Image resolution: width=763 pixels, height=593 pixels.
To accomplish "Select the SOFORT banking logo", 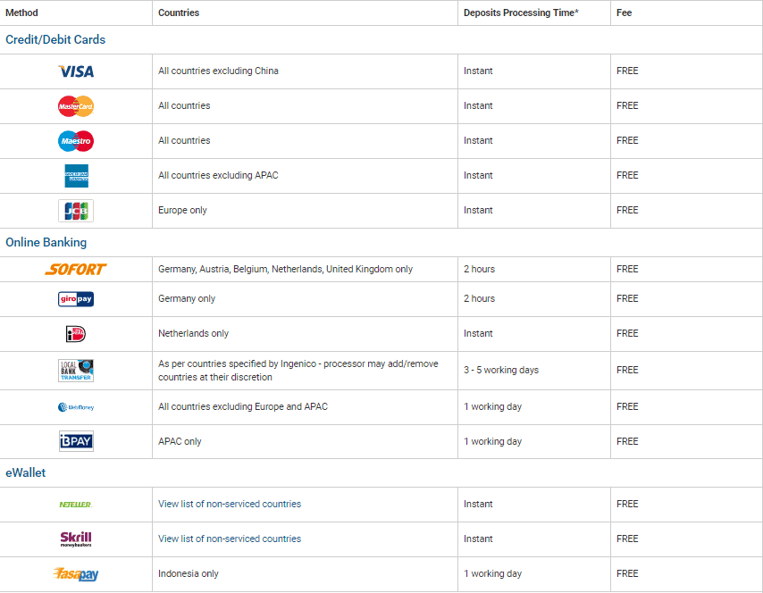I will point(76,270).
